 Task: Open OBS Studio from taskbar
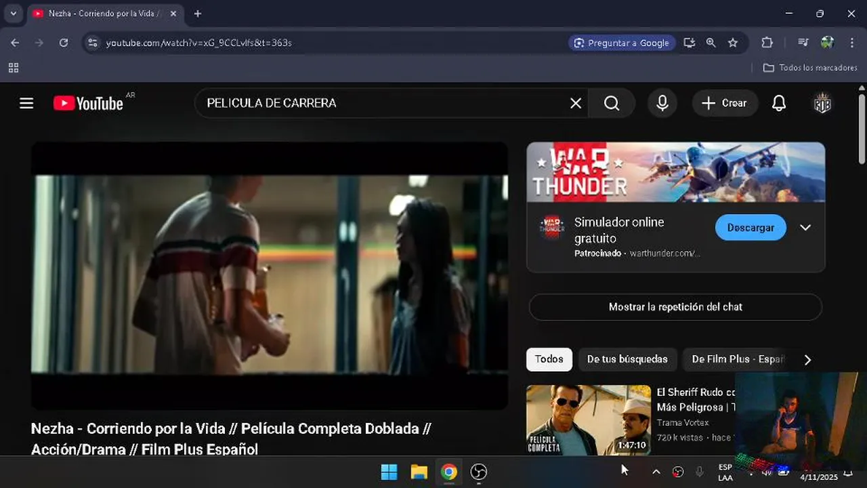[479, 472]
